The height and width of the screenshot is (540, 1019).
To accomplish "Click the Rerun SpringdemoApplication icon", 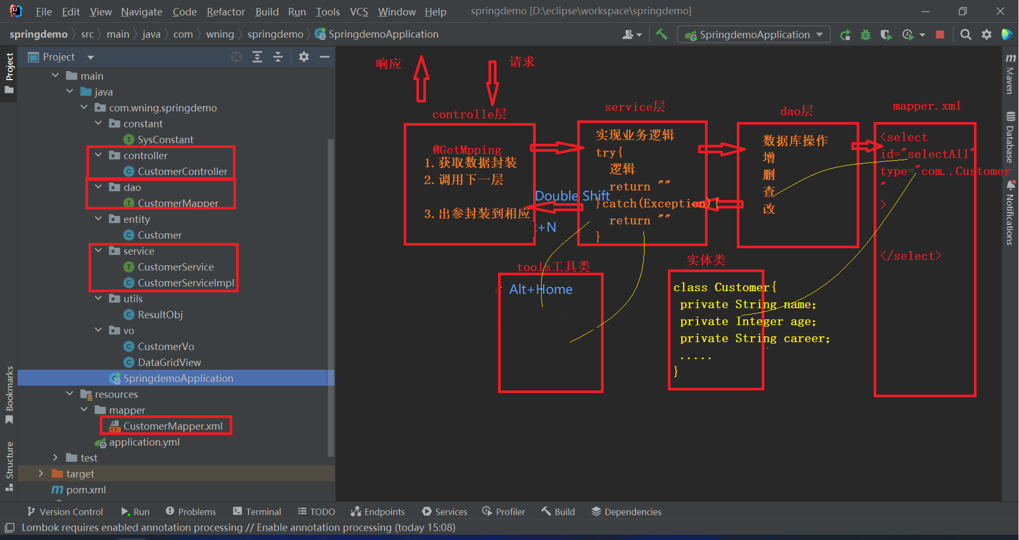I will tap(845, 34).
